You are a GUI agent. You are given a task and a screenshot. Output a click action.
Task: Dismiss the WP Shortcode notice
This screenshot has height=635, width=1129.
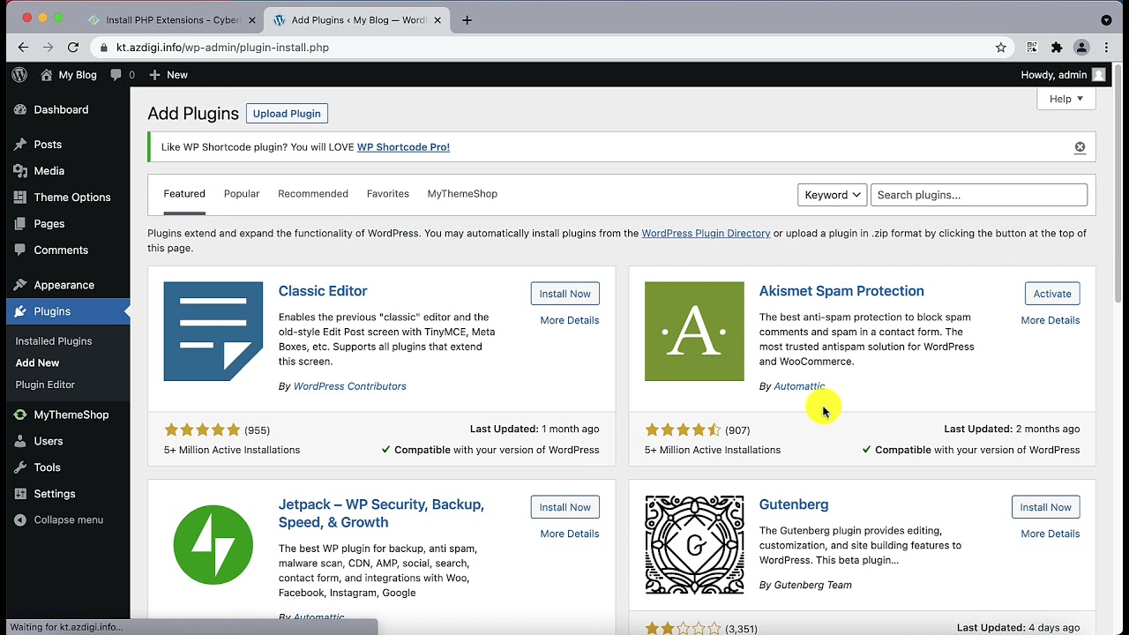click(1080, 147)
